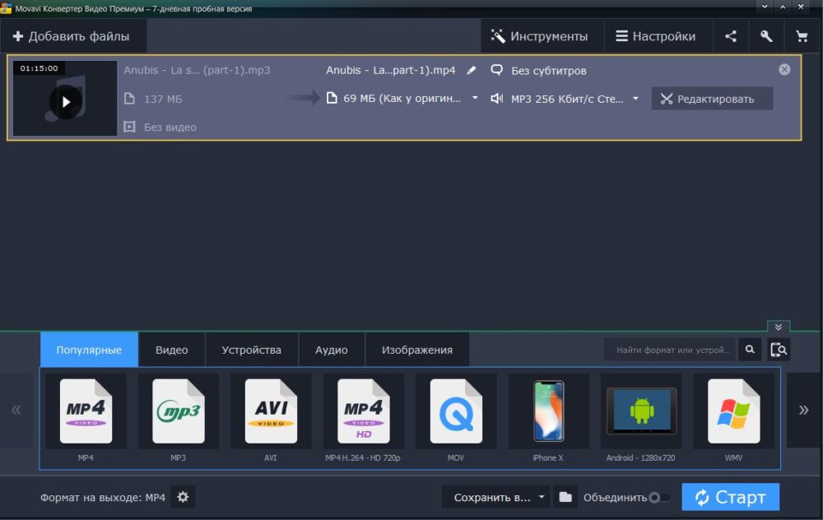
Task: Click the speaker audio icon
Action: point(496,98)
